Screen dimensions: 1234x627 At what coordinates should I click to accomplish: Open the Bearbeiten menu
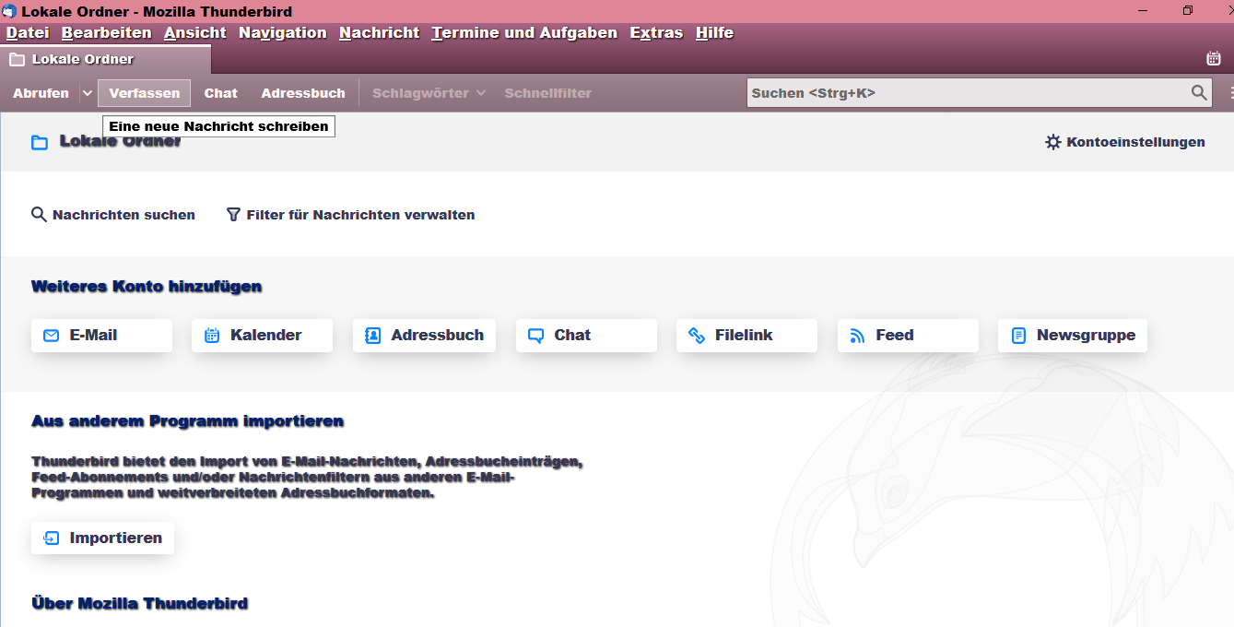[x=107, y=33]
